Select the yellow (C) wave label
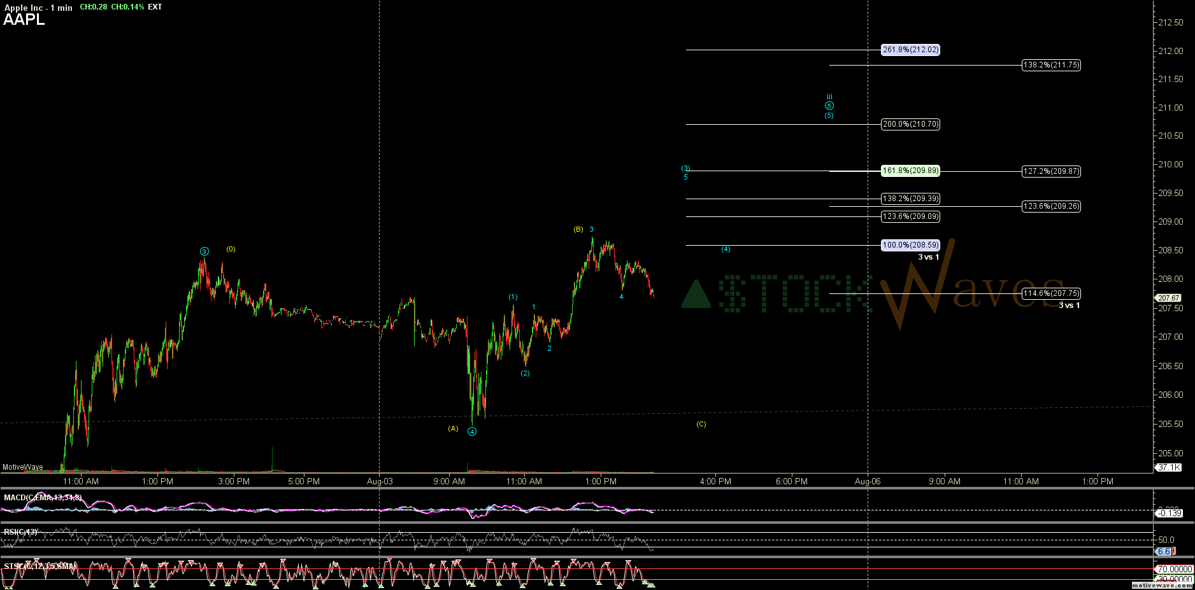 pos(701,424)
